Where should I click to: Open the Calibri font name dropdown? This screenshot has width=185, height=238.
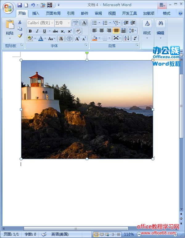tap(52, 23)
